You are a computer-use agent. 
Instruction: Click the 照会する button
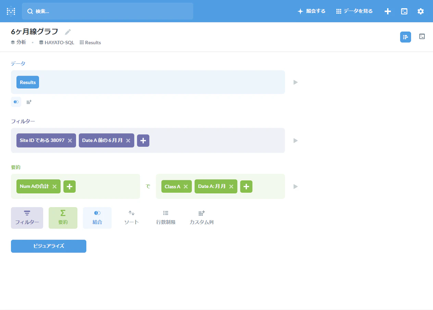click(x=311, y=11)
